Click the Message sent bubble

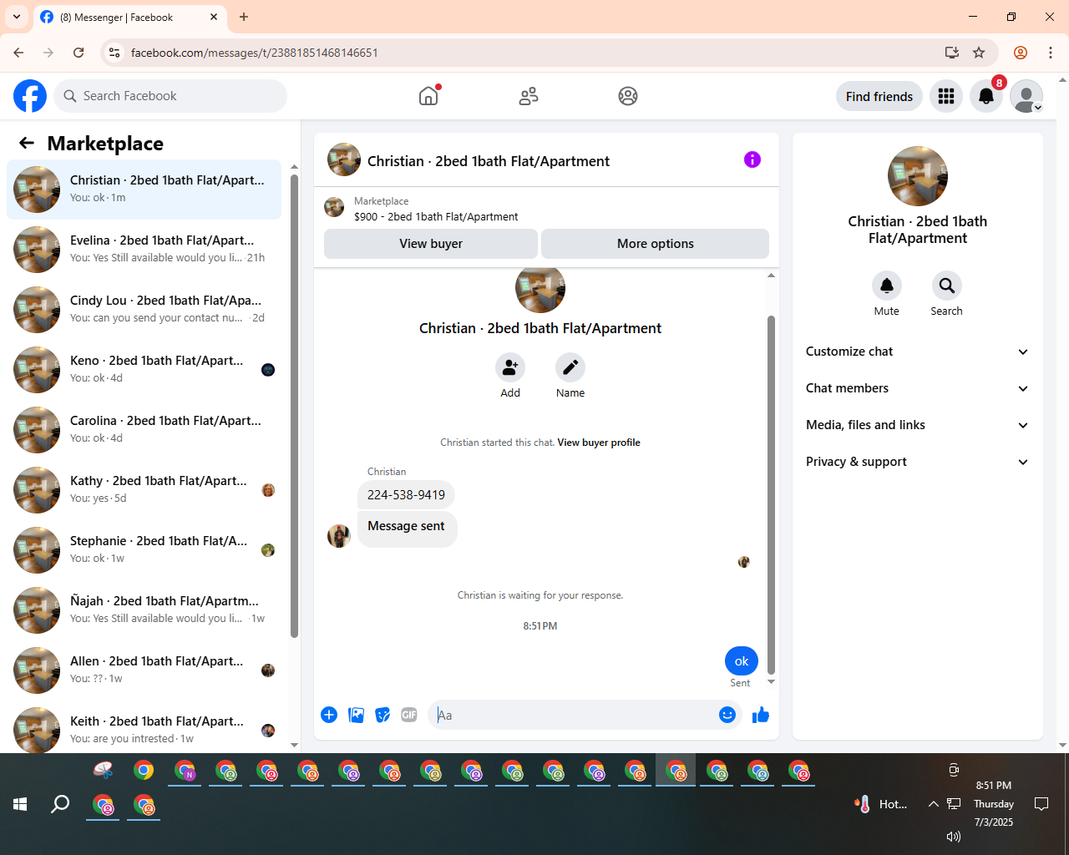[x=407, y=529]
